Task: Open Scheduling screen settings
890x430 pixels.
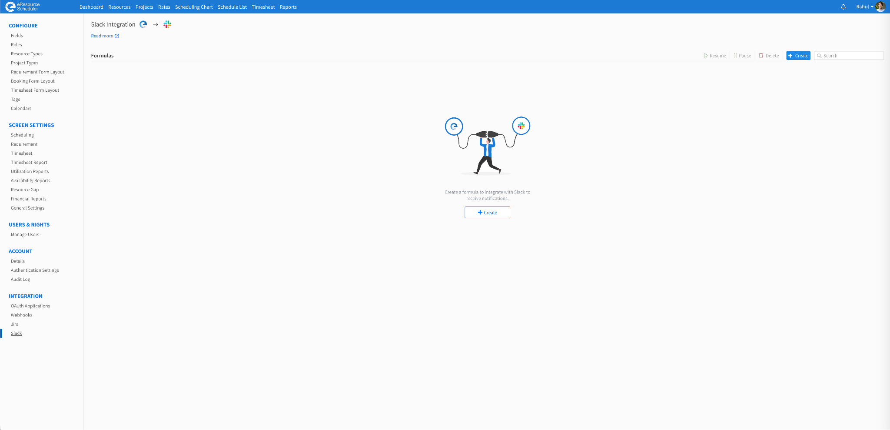Action: pos(22,135)
